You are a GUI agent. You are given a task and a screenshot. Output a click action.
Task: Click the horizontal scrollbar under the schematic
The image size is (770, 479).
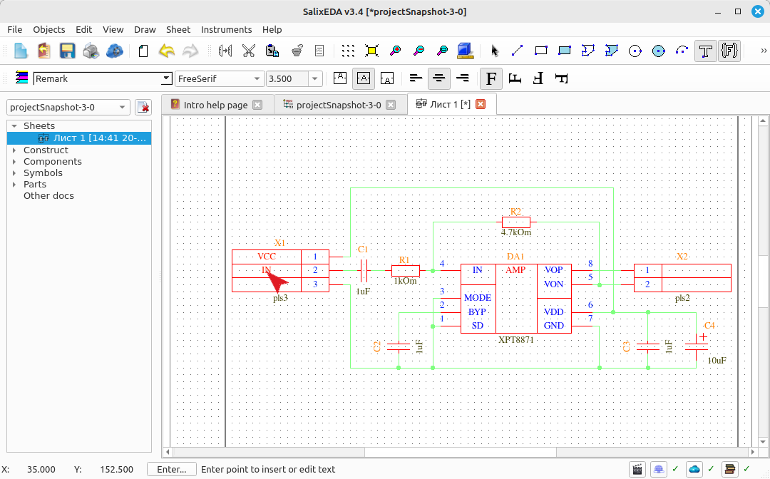460,451
